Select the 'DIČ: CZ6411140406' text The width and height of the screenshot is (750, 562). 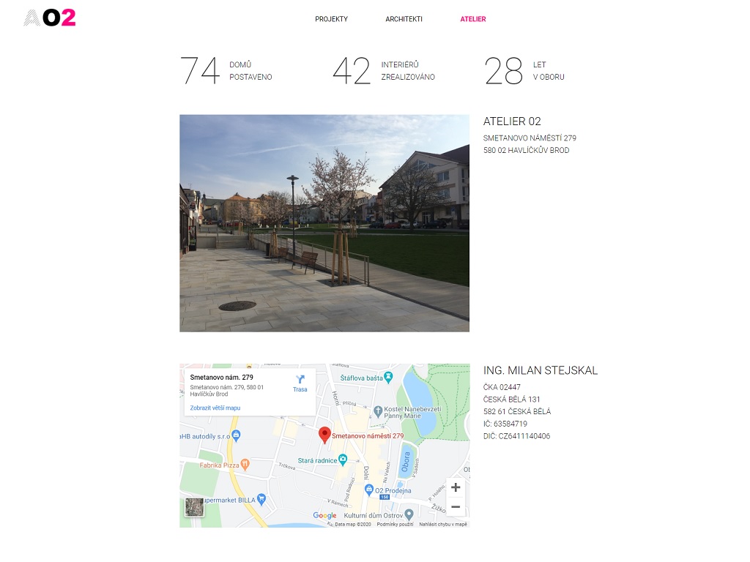click(516, 436)
